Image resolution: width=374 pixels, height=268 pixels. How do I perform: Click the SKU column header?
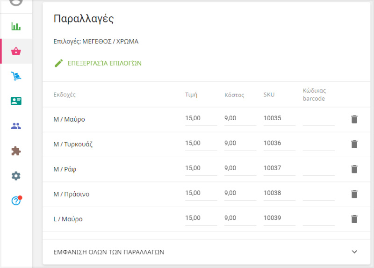269,94
